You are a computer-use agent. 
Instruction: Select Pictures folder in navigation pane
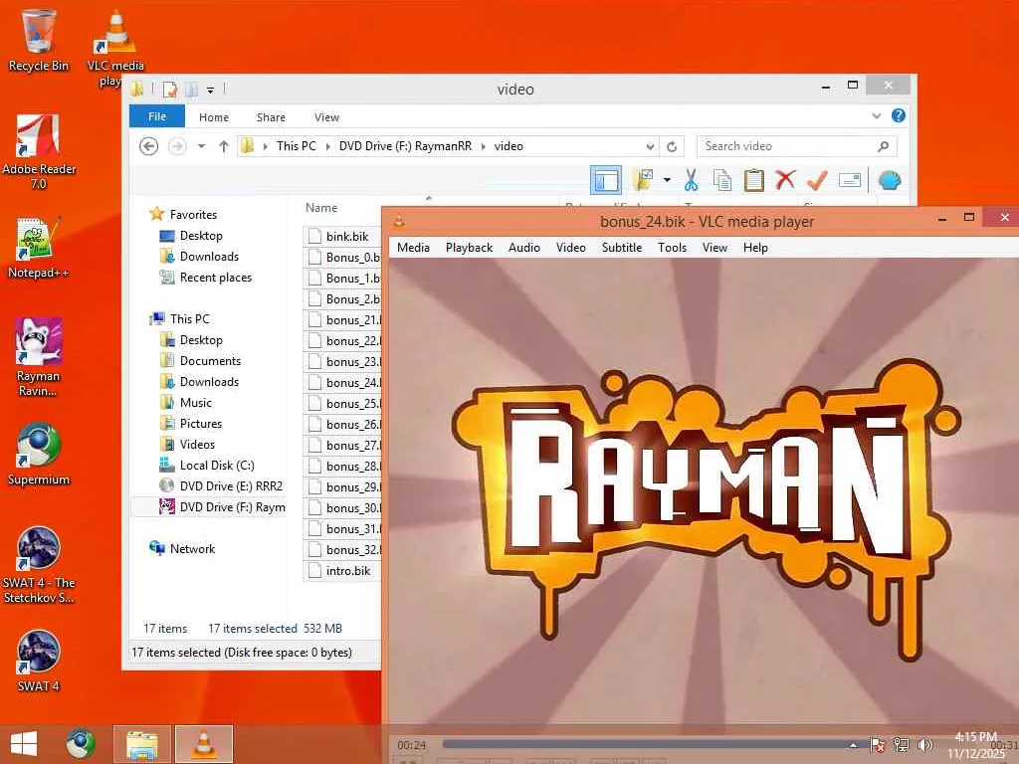click(201, 424)
